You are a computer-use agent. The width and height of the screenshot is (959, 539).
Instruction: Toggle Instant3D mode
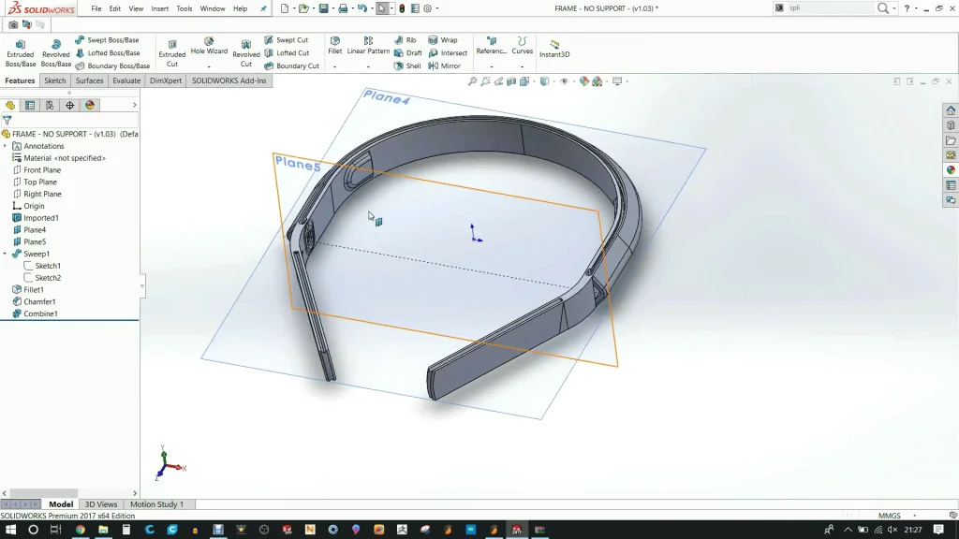pyautogui.click(x=554, y=49)
